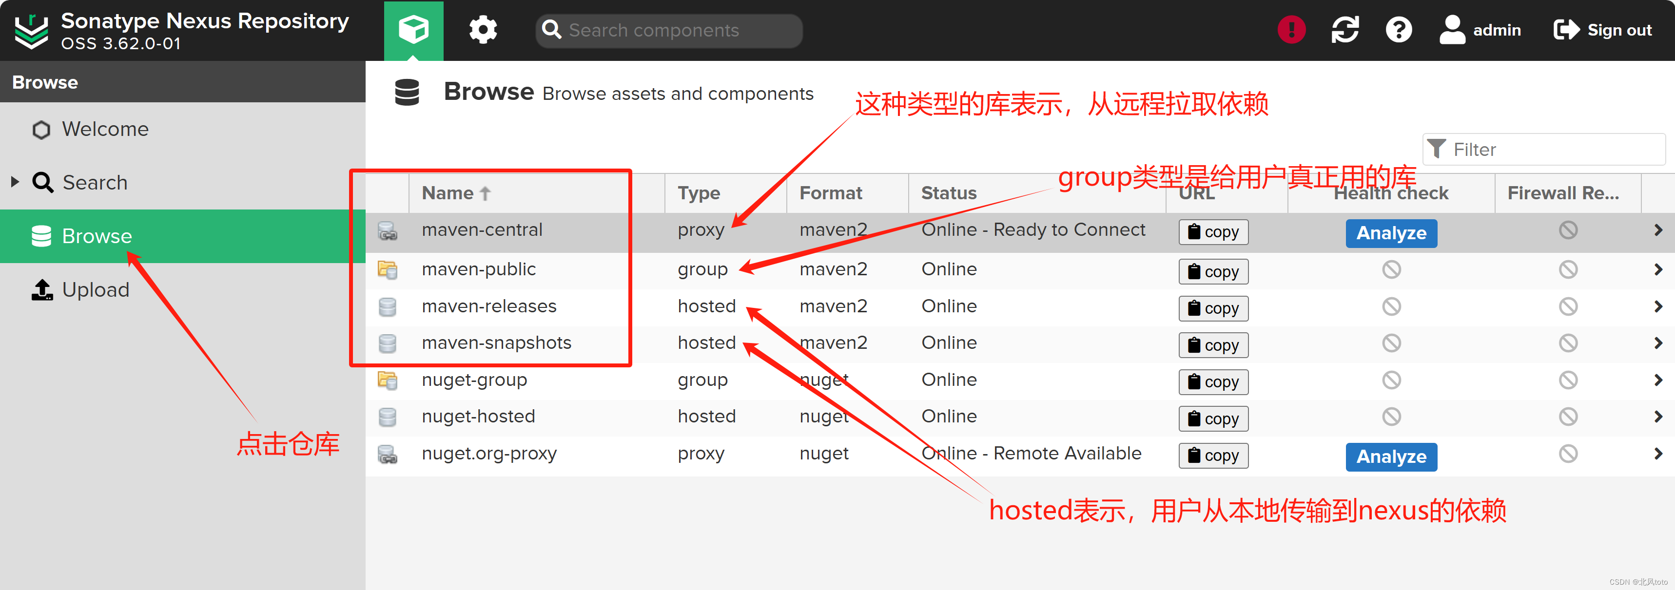This screenshot has height=590, width=1675.
Task: Copy URL for nuget-hosted
Action: tap(1213, 419)
